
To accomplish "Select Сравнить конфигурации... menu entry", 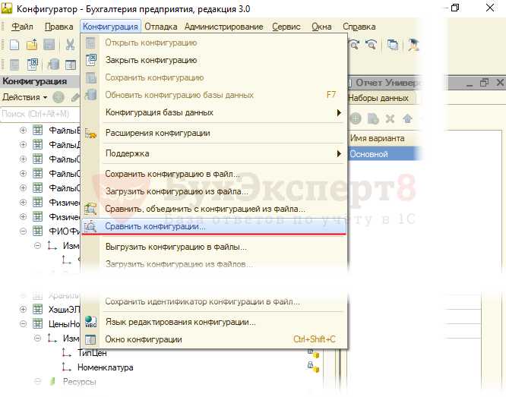I will 214,226.
